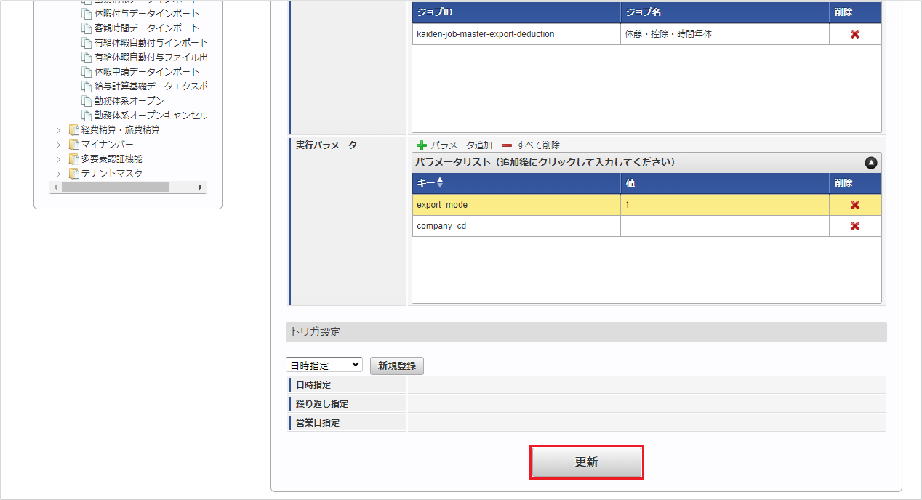Click the ジョブ名 column header

[724, 12]
